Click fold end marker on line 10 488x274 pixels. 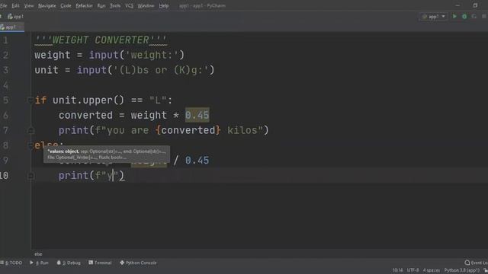[30, 176]
